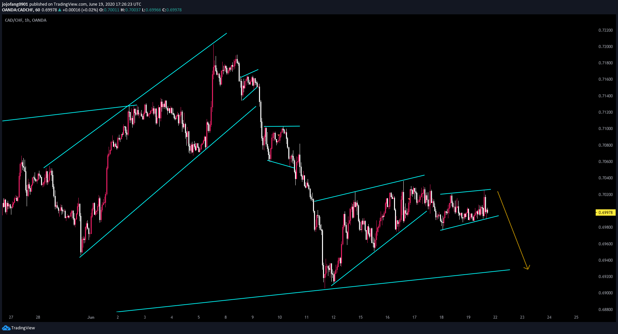Click the Jun month label on time axis
The height and width of the screenshot is (334, 618).
[x=91, y=317]
